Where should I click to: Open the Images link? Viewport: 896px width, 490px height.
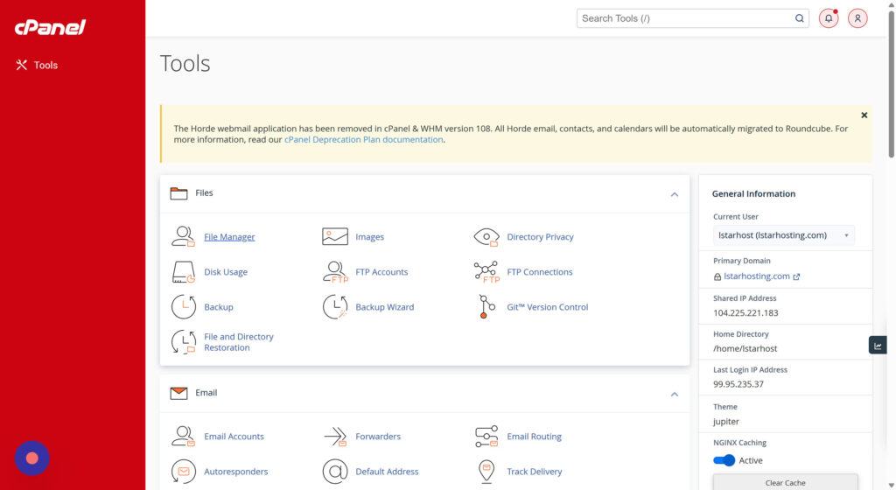pos(370,237)
